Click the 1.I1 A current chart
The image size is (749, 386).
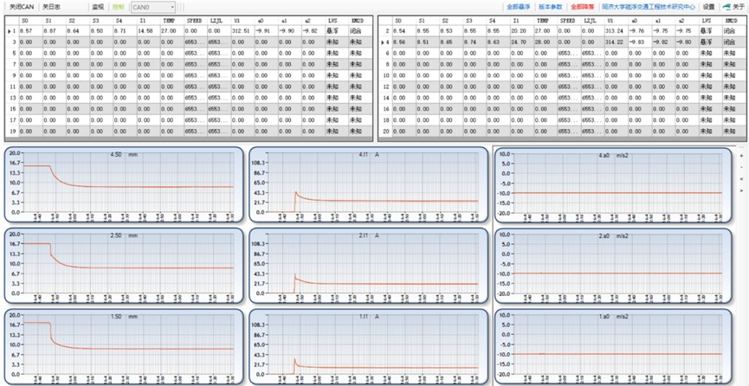pos(368,347)
